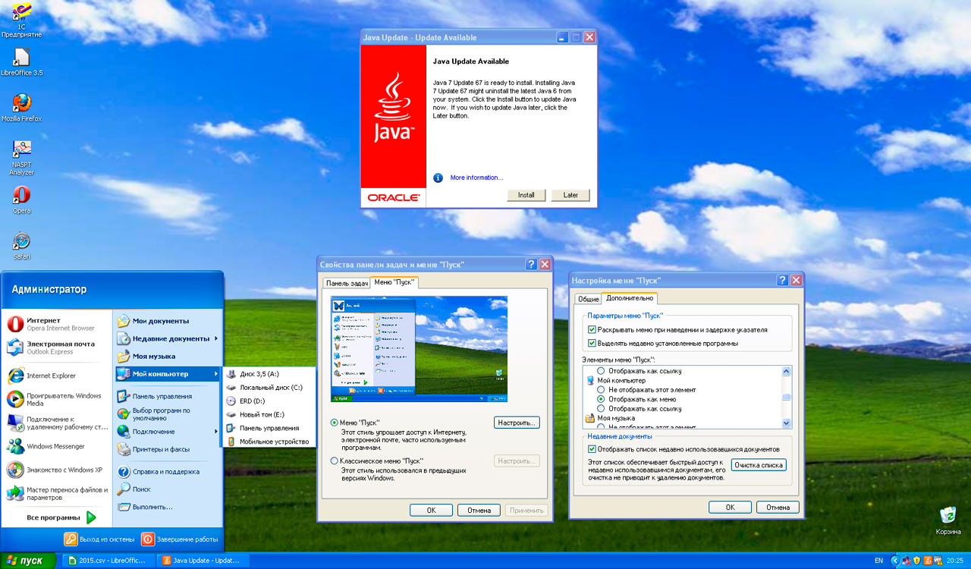971x569 pixels.
Task: Click the Очистка списка button
Action: (x=759, y=465)
